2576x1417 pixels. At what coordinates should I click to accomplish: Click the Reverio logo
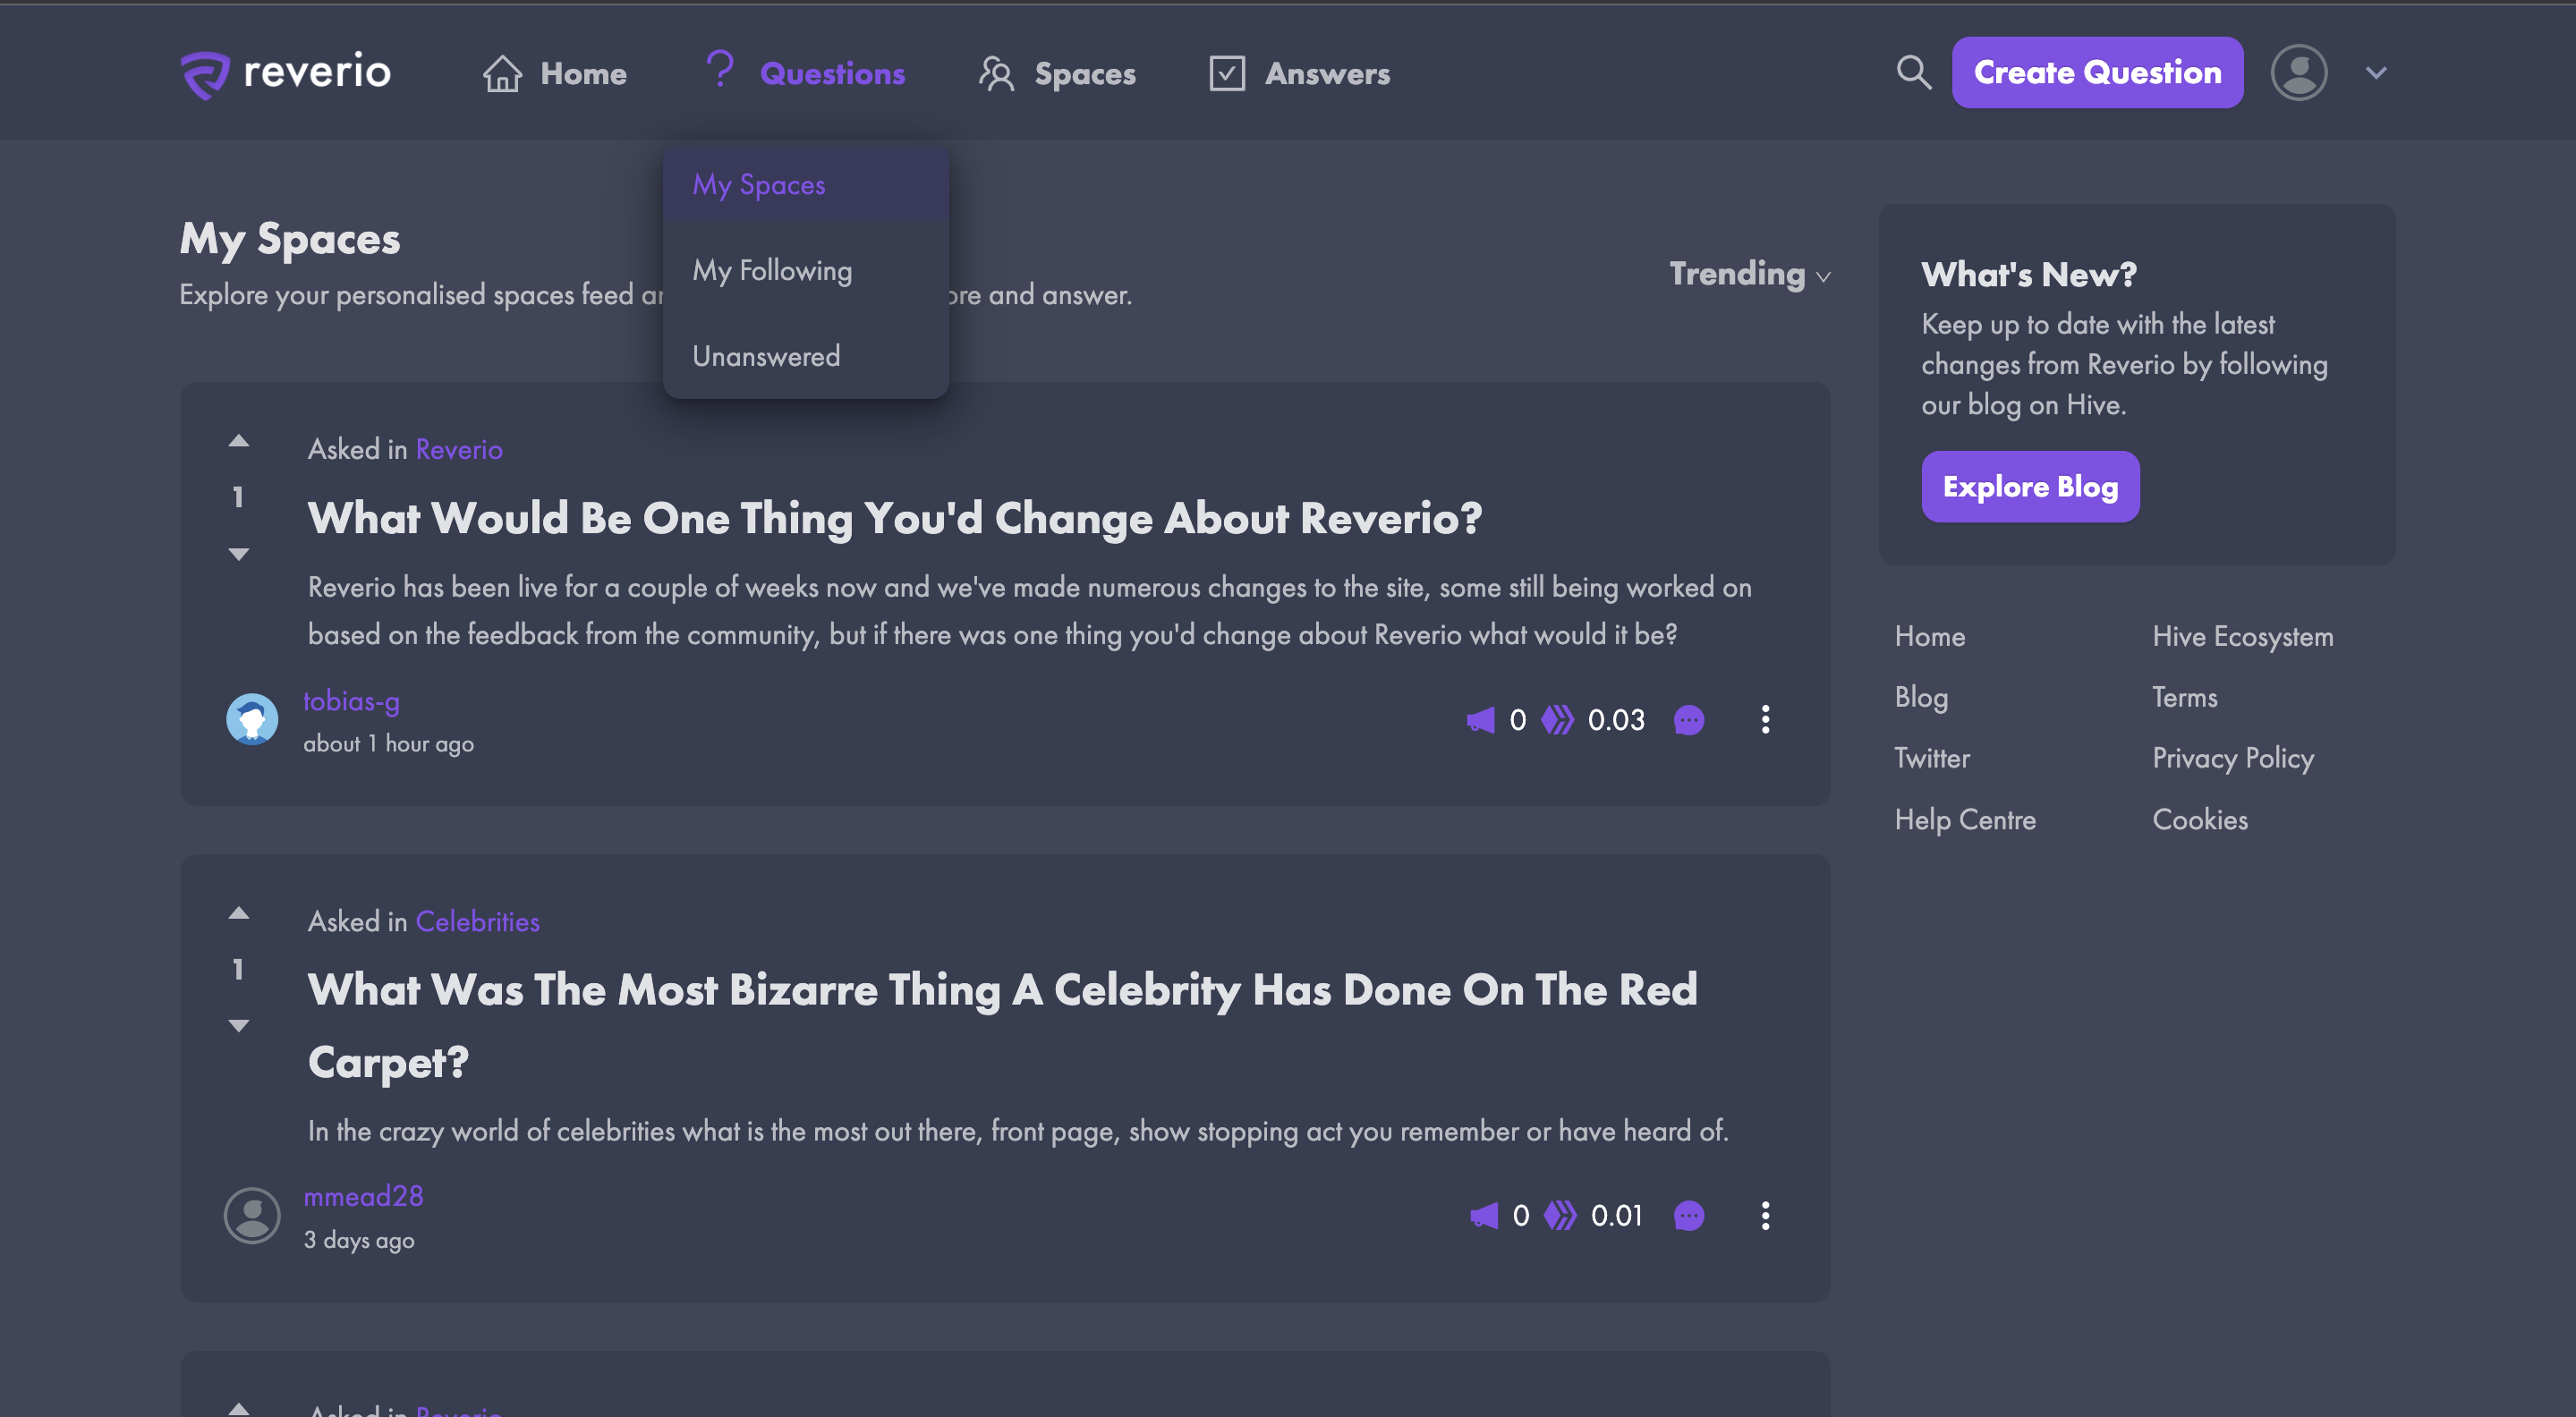coord(285,73)
